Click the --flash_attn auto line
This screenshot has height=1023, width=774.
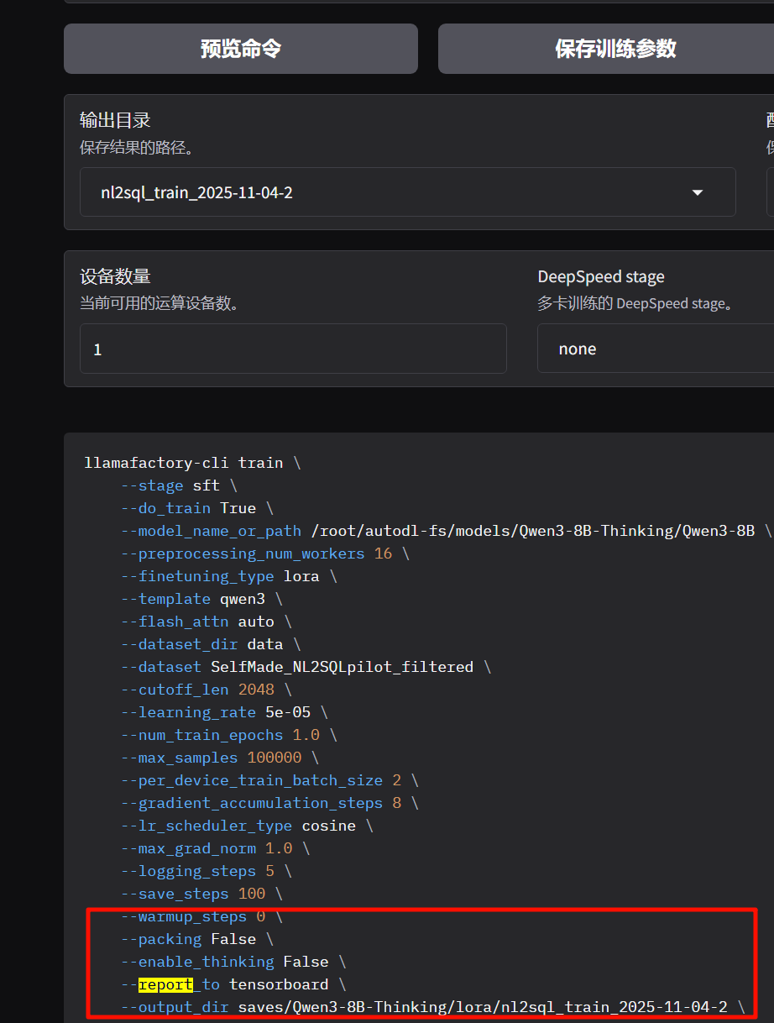(x=207, y=622)
